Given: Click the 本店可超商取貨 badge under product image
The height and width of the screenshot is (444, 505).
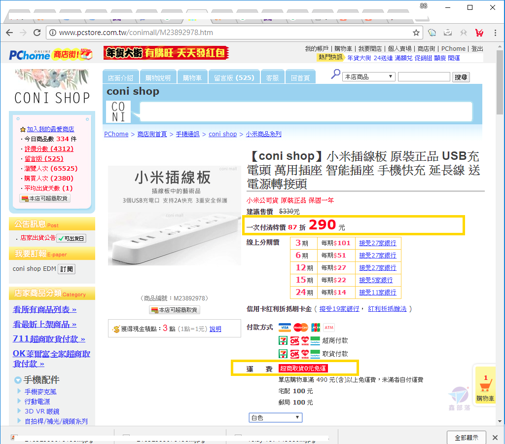Looking at the screenshot, I should 175,310.
